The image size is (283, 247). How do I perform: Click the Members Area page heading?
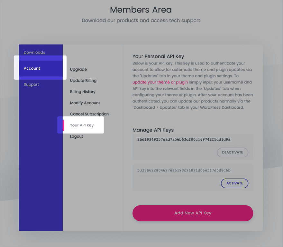pyautogui.click(x=141, y=10)
